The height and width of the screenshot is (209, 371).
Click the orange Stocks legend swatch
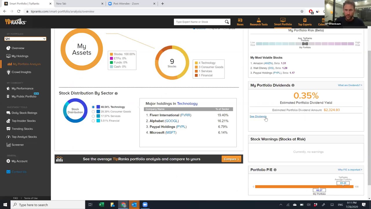111,54
